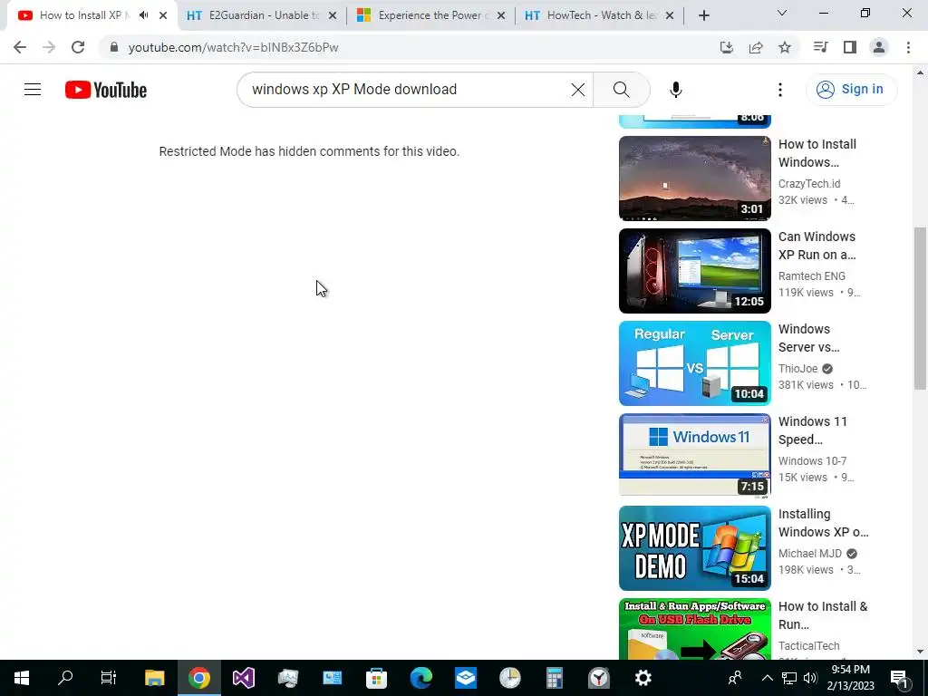The height and width of the screenshot is (696, 928).
Task: Close the E2Guardian tab
Action: click(332, 15)
